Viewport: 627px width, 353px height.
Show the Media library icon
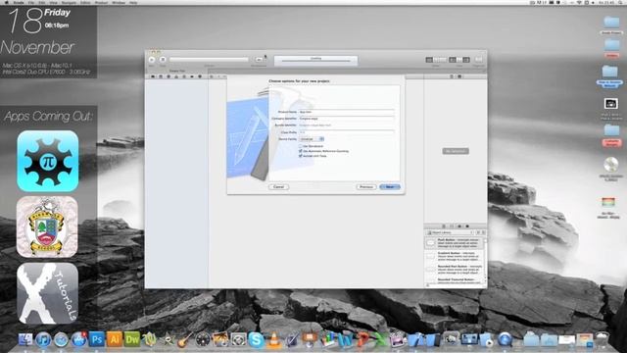click(467, 227)
